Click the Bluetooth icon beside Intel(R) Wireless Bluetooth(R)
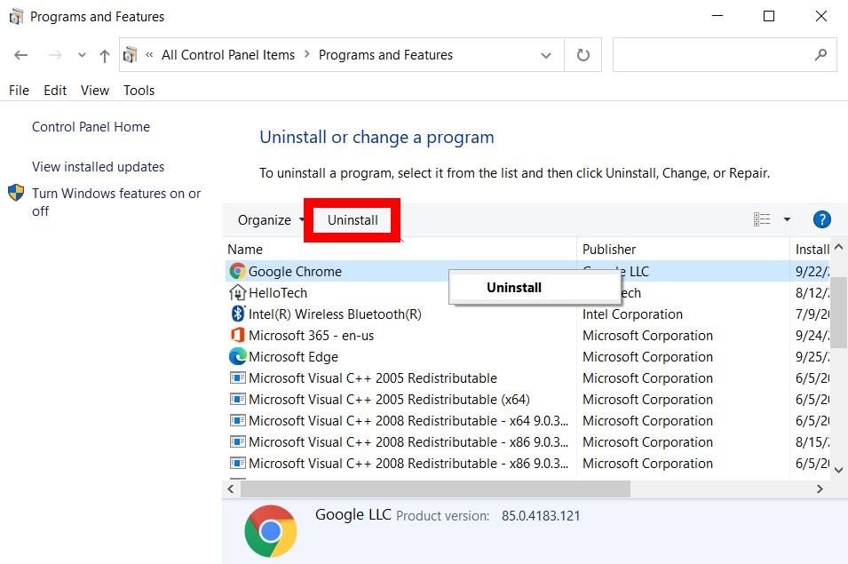 [x=236, y=314]
